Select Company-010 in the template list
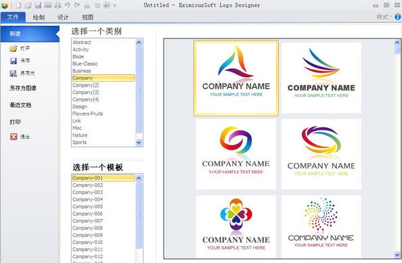Viewport: 402px width, 263px height. pos(104,242)
